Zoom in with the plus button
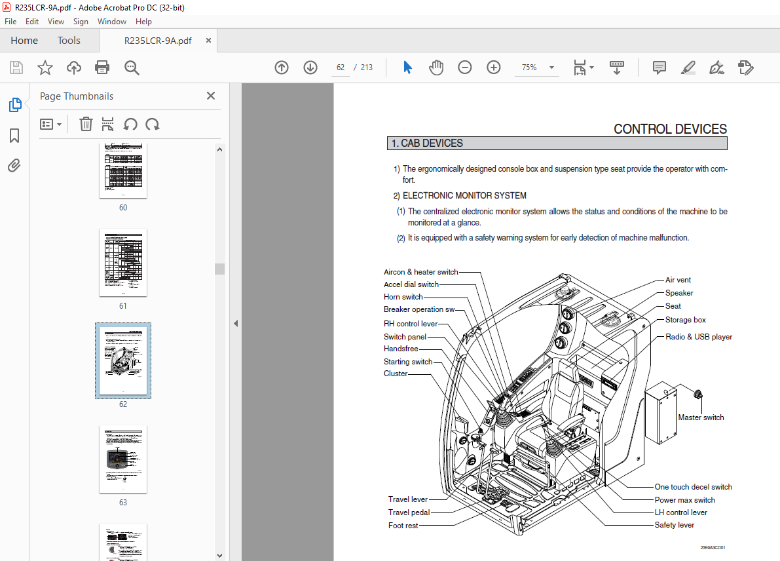Viewport: 780px width, 561px height. 493,68
